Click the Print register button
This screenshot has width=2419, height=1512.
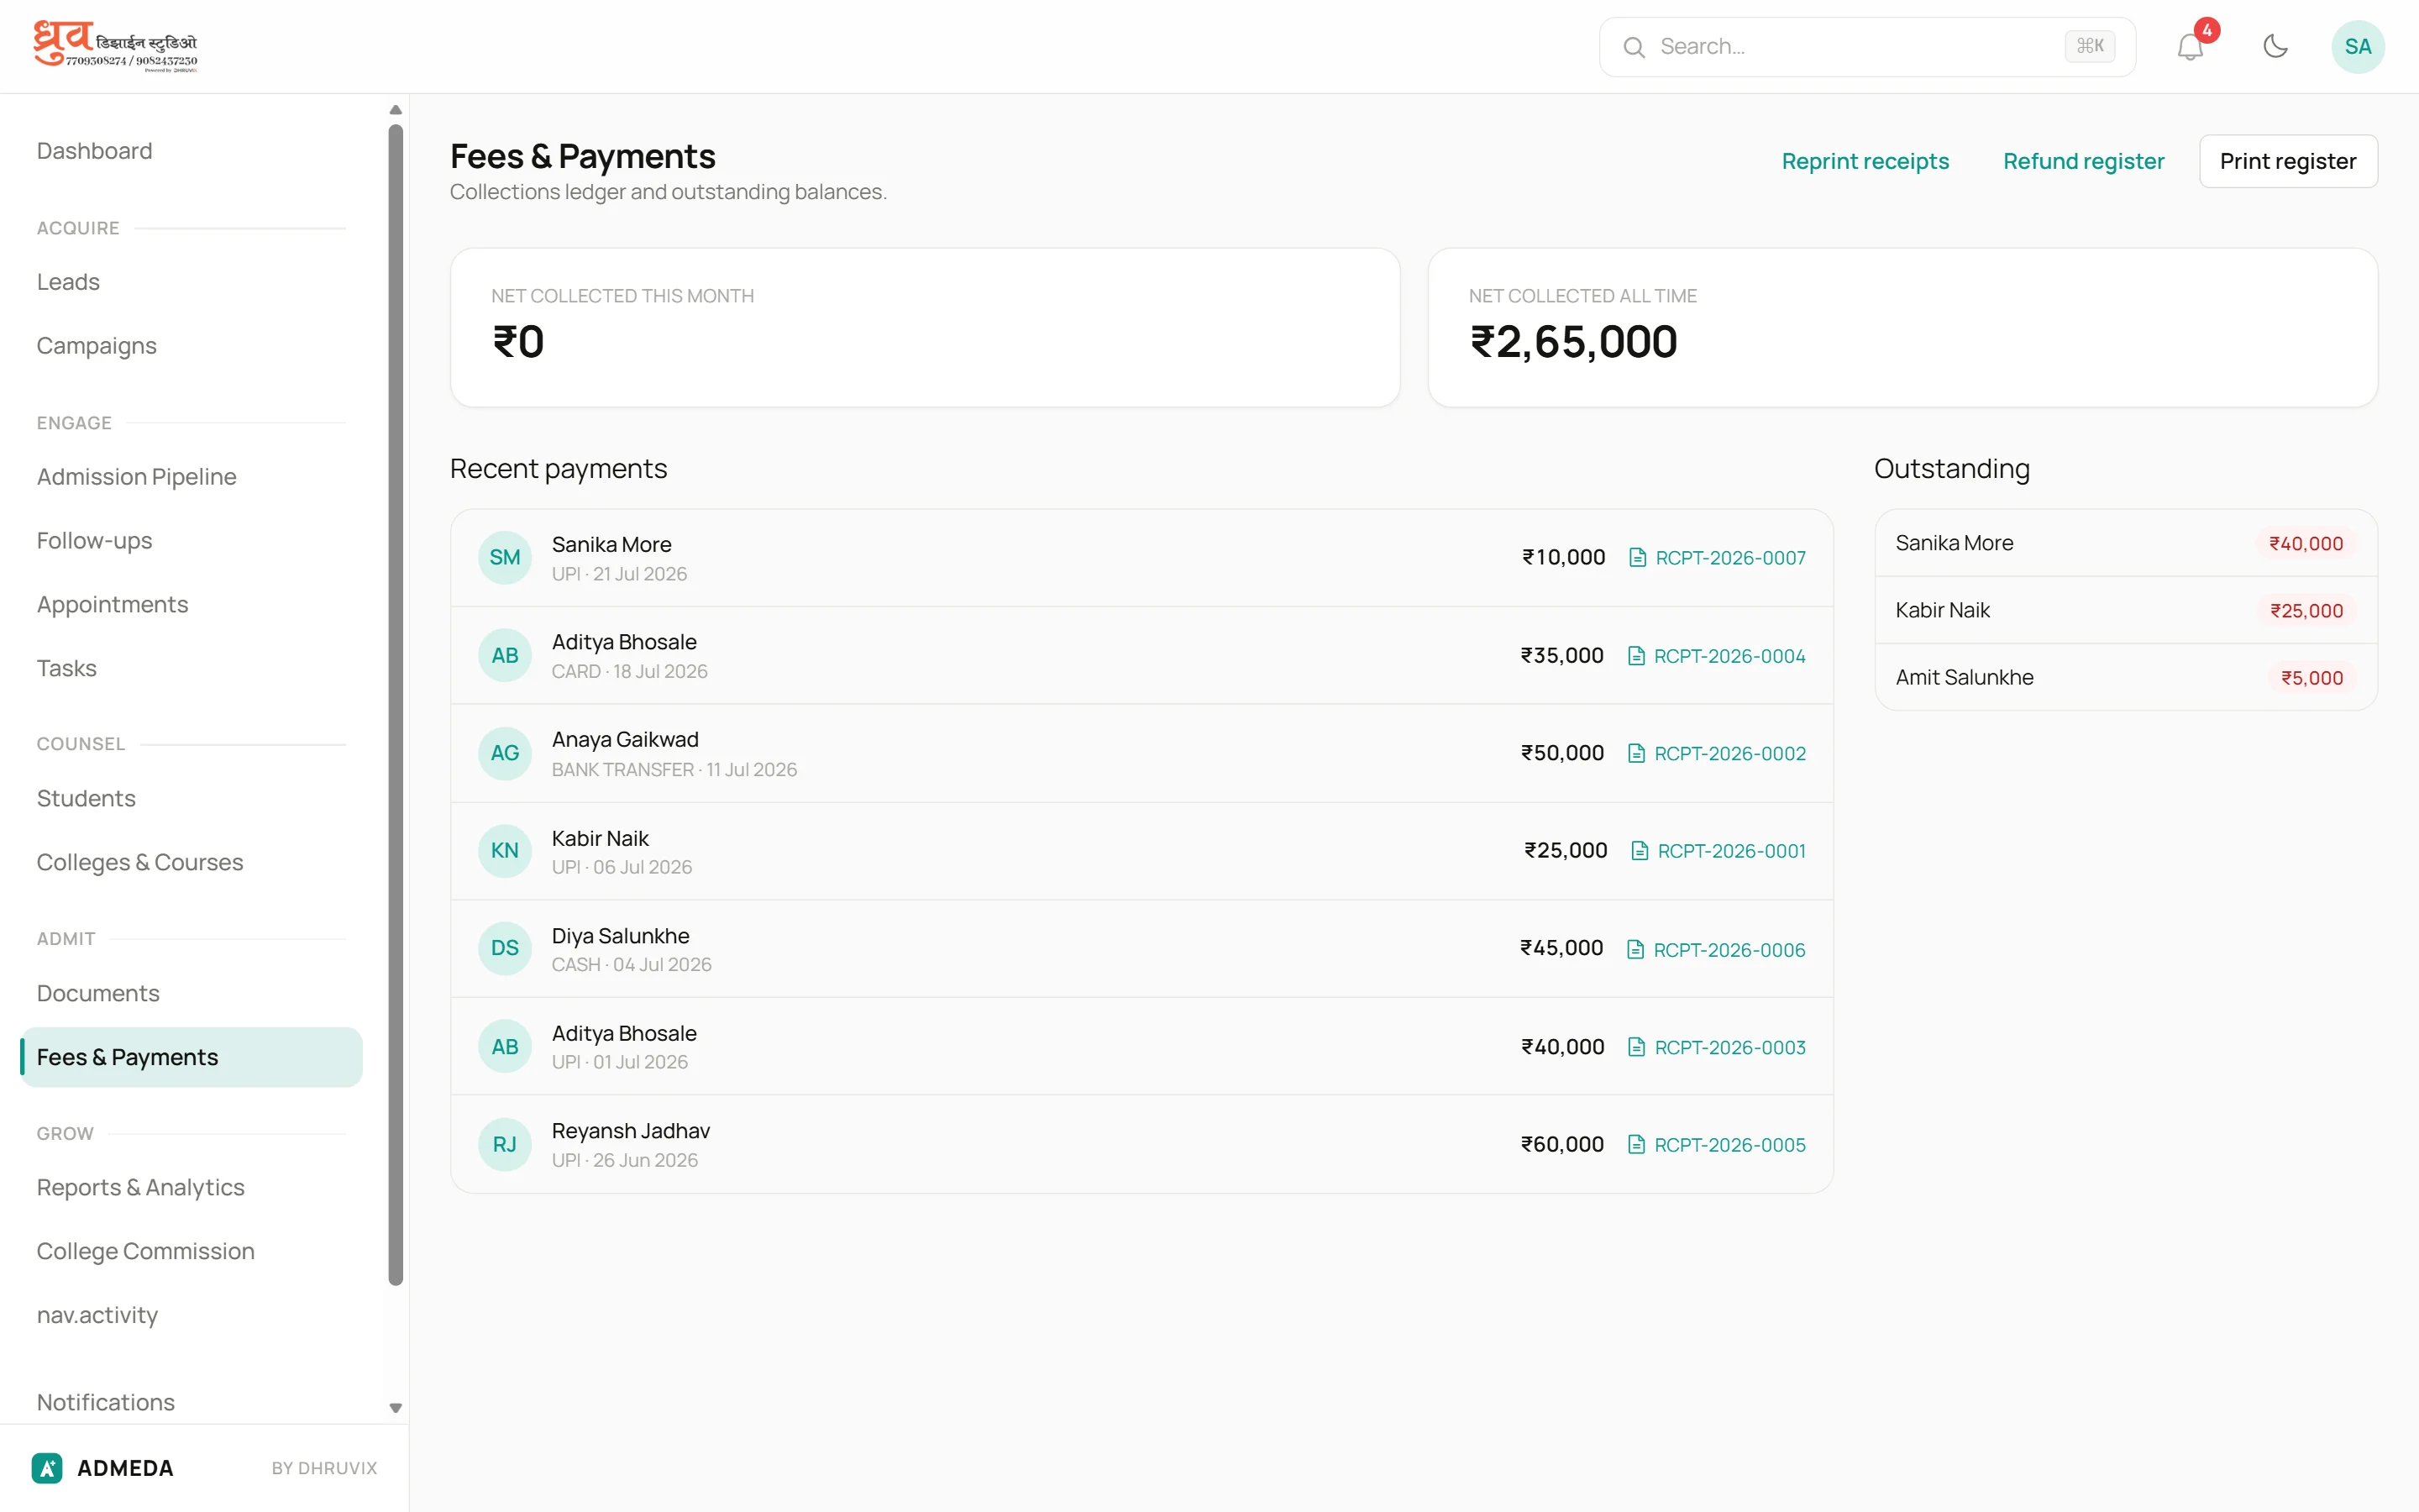pyautogui.click(x=2287, y=161)
